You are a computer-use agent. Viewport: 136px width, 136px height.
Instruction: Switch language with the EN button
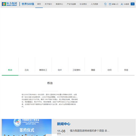tap(133, 4)
